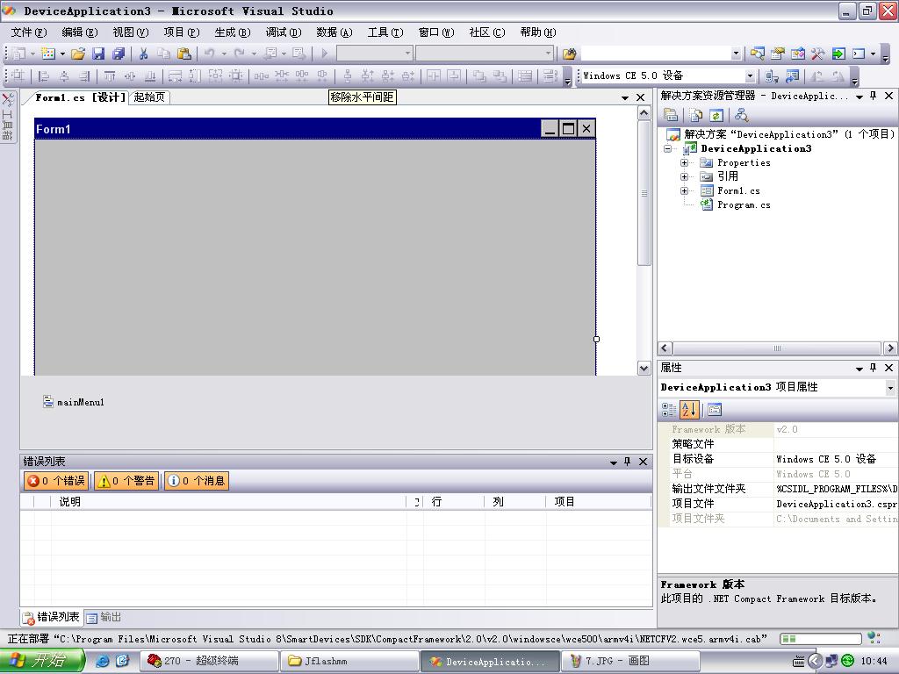Image resolution: width=899 pixels, height=674 pixels.
Task: Open the 生成(B) build menu
Action: tap(232, 32)
